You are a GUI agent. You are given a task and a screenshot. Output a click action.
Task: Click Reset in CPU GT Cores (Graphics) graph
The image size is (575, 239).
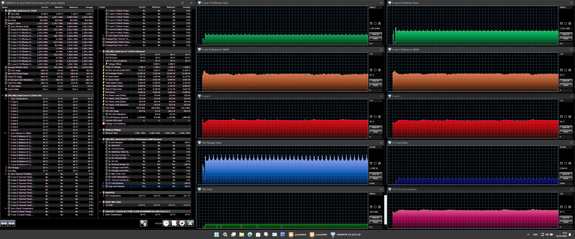(x=565, y=222)
